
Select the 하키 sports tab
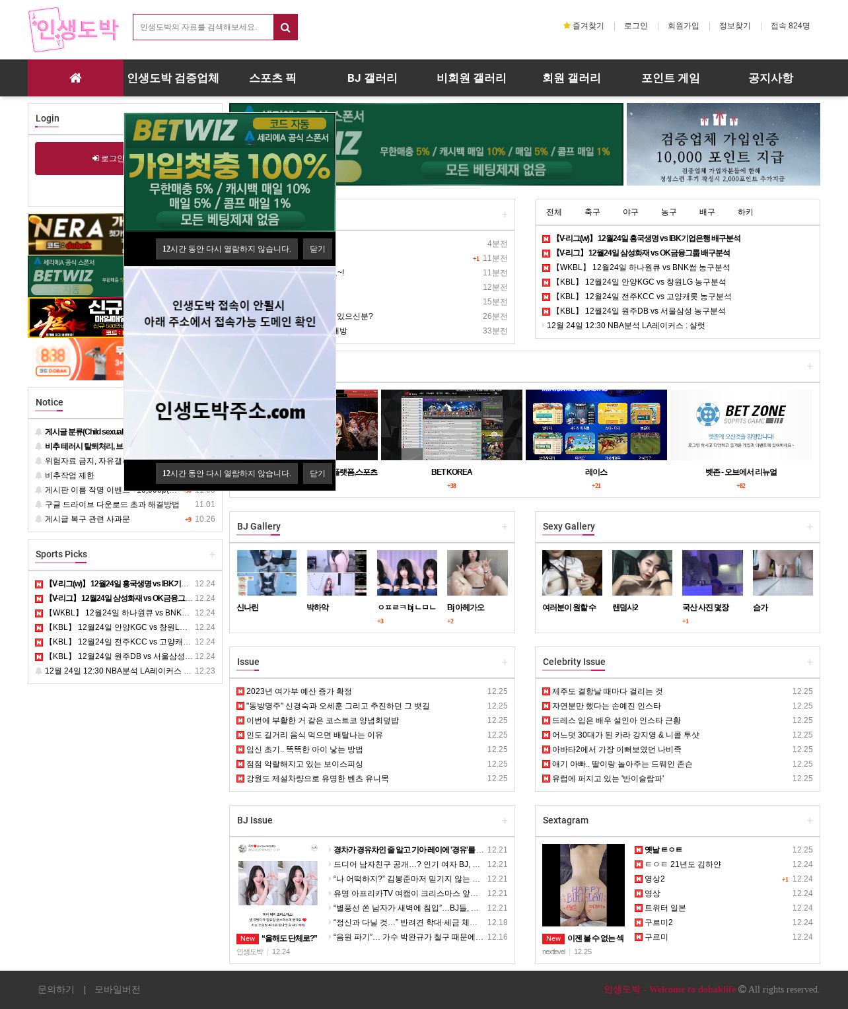(746, 212)
